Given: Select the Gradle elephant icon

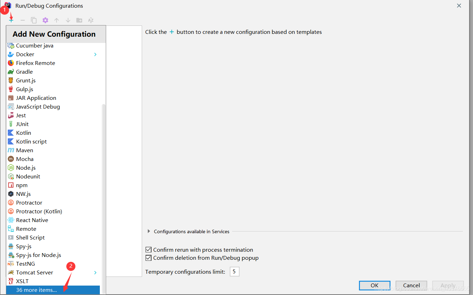Looking at the screenshot, I should click(x=11, y=72).
